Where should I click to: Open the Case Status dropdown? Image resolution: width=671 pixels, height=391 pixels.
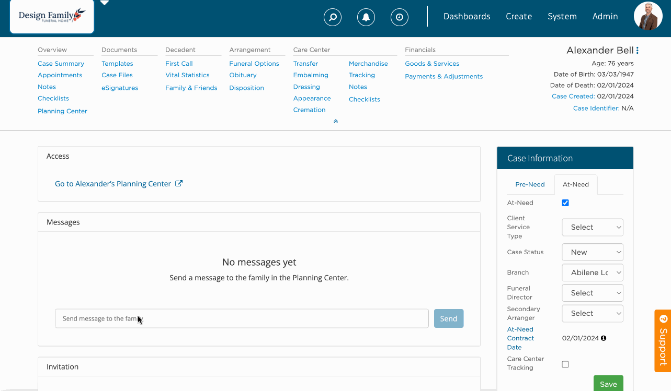tap(592, 252)
